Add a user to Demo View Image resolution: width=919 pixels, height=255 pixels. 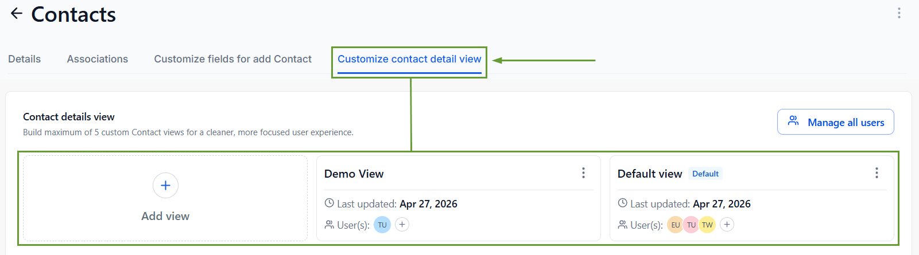pos(402,225)
